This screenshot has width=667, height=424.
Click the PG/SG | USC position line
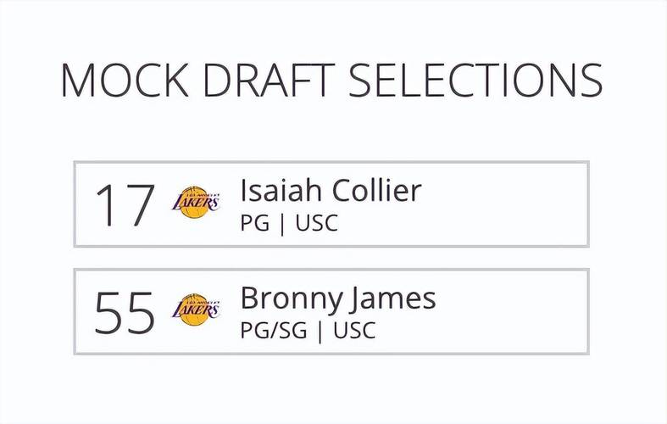click(x=308, y=331)
